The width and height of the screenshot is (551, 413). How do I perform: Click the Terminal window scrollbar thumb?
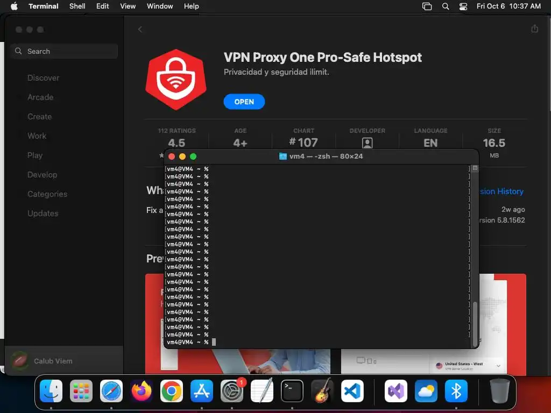(475, 324)
